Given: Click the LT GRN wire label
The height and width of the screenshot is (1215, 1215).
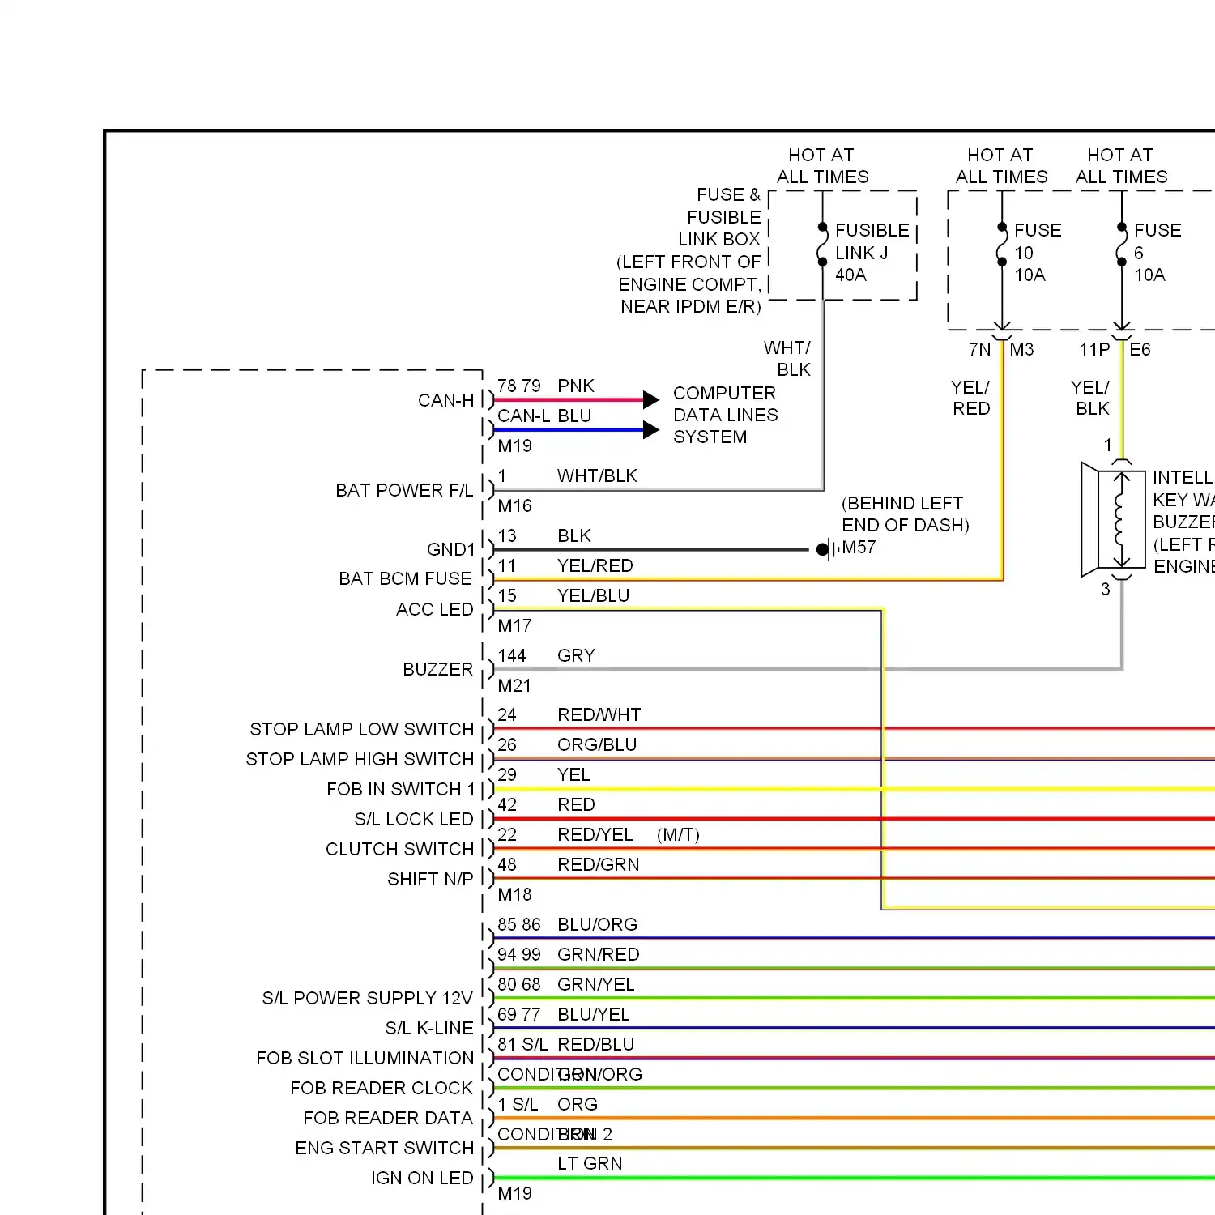Looking at the screenshot, I should coord(590,1163).
